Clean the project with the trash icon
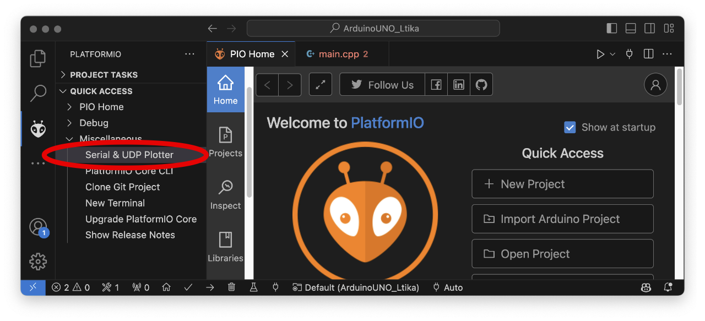This screenshot has width=705, height=321. click(x=231, y=287)
